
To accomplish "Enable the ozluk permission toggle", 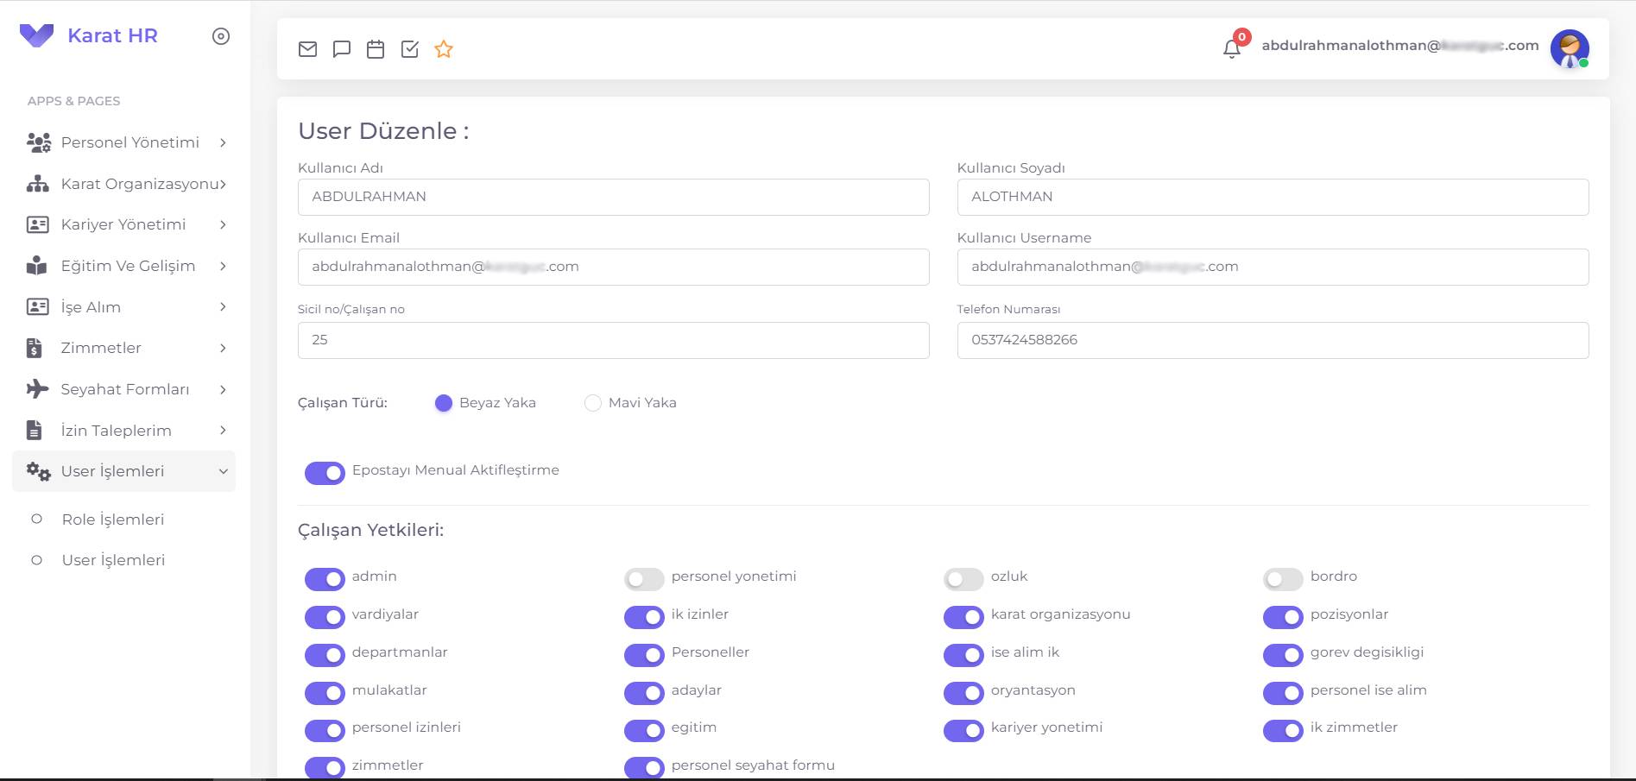I will tap(963, 579).
